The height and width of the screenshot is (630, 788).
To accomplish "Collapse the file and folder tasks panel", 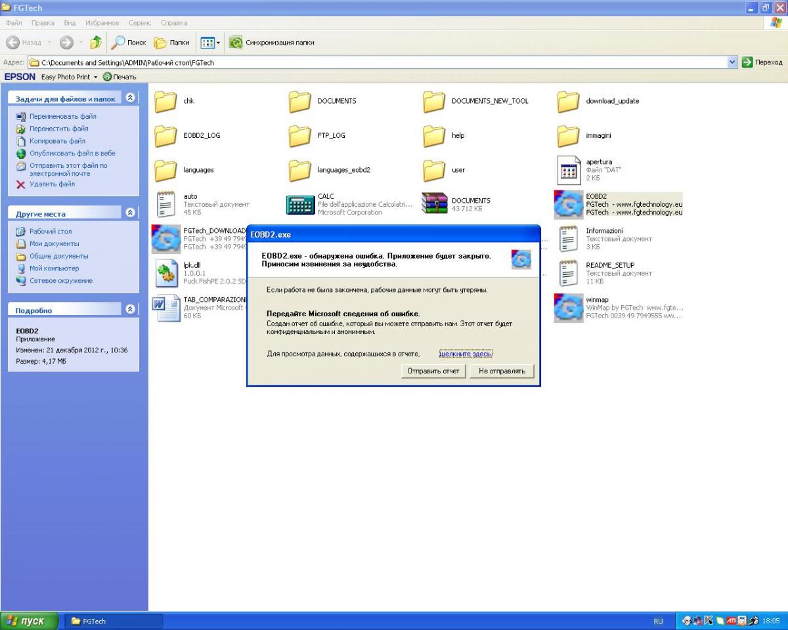I will tap(130, 98).
